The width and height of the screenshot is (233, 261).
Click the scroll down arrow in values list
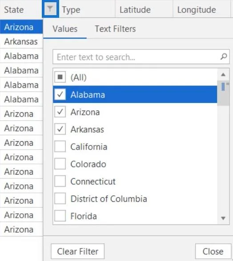223,218
